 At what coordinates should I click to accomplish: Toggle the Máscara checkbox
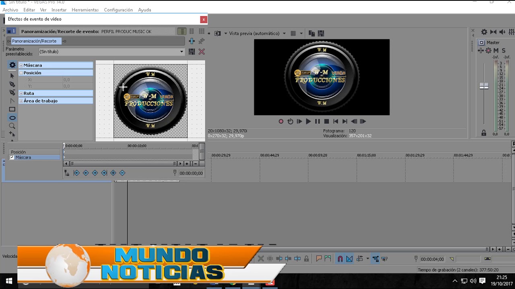[x=12, y=157]
